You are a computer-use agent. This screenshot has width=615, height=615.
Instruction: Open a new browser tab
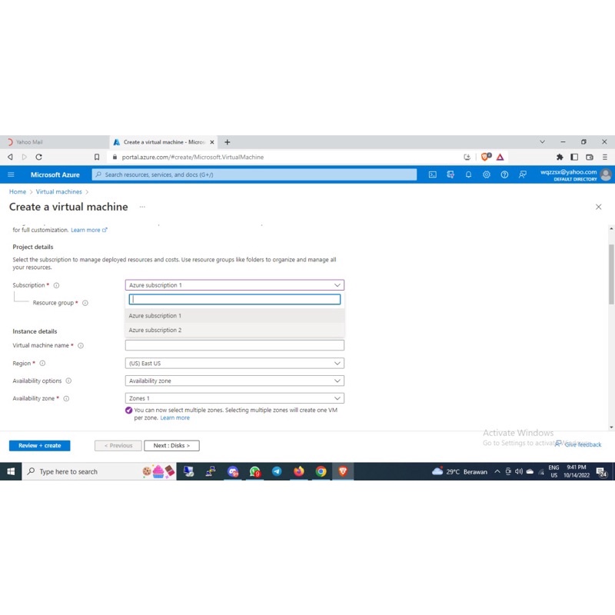[x=227, y=142]
